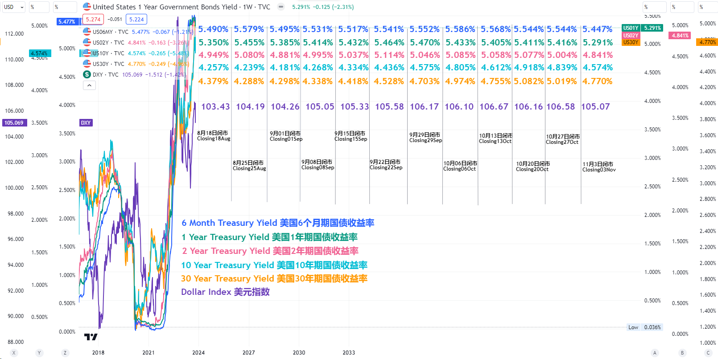Select the B scale label
The width and height of the screenshot is (718, 359).
tap(682, 353)
